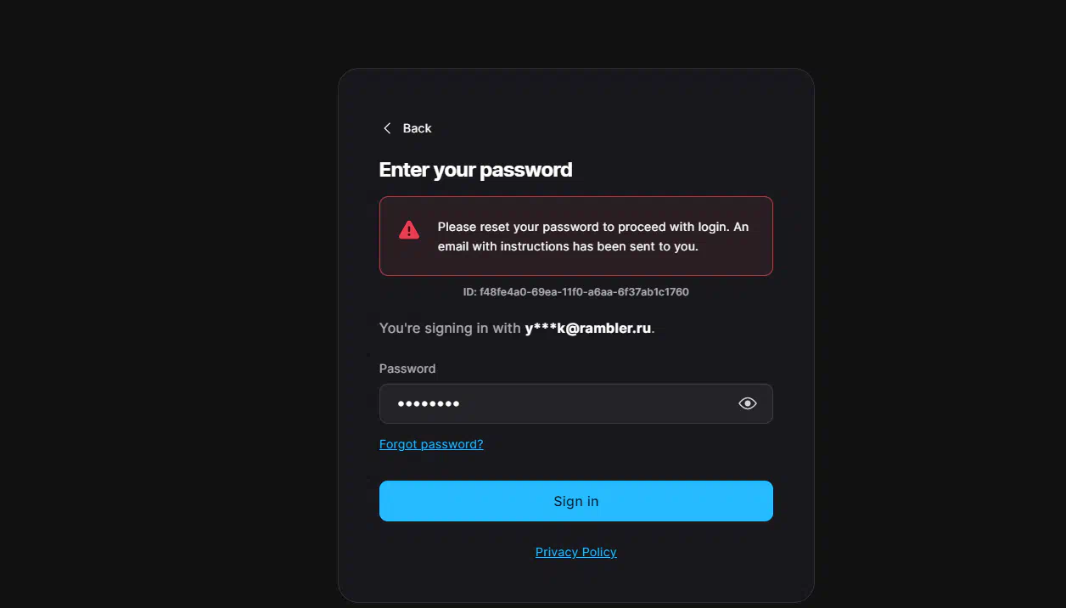The image size is (1066, 608).
Task: Click empty area inside password field
Action: [594, 403]
